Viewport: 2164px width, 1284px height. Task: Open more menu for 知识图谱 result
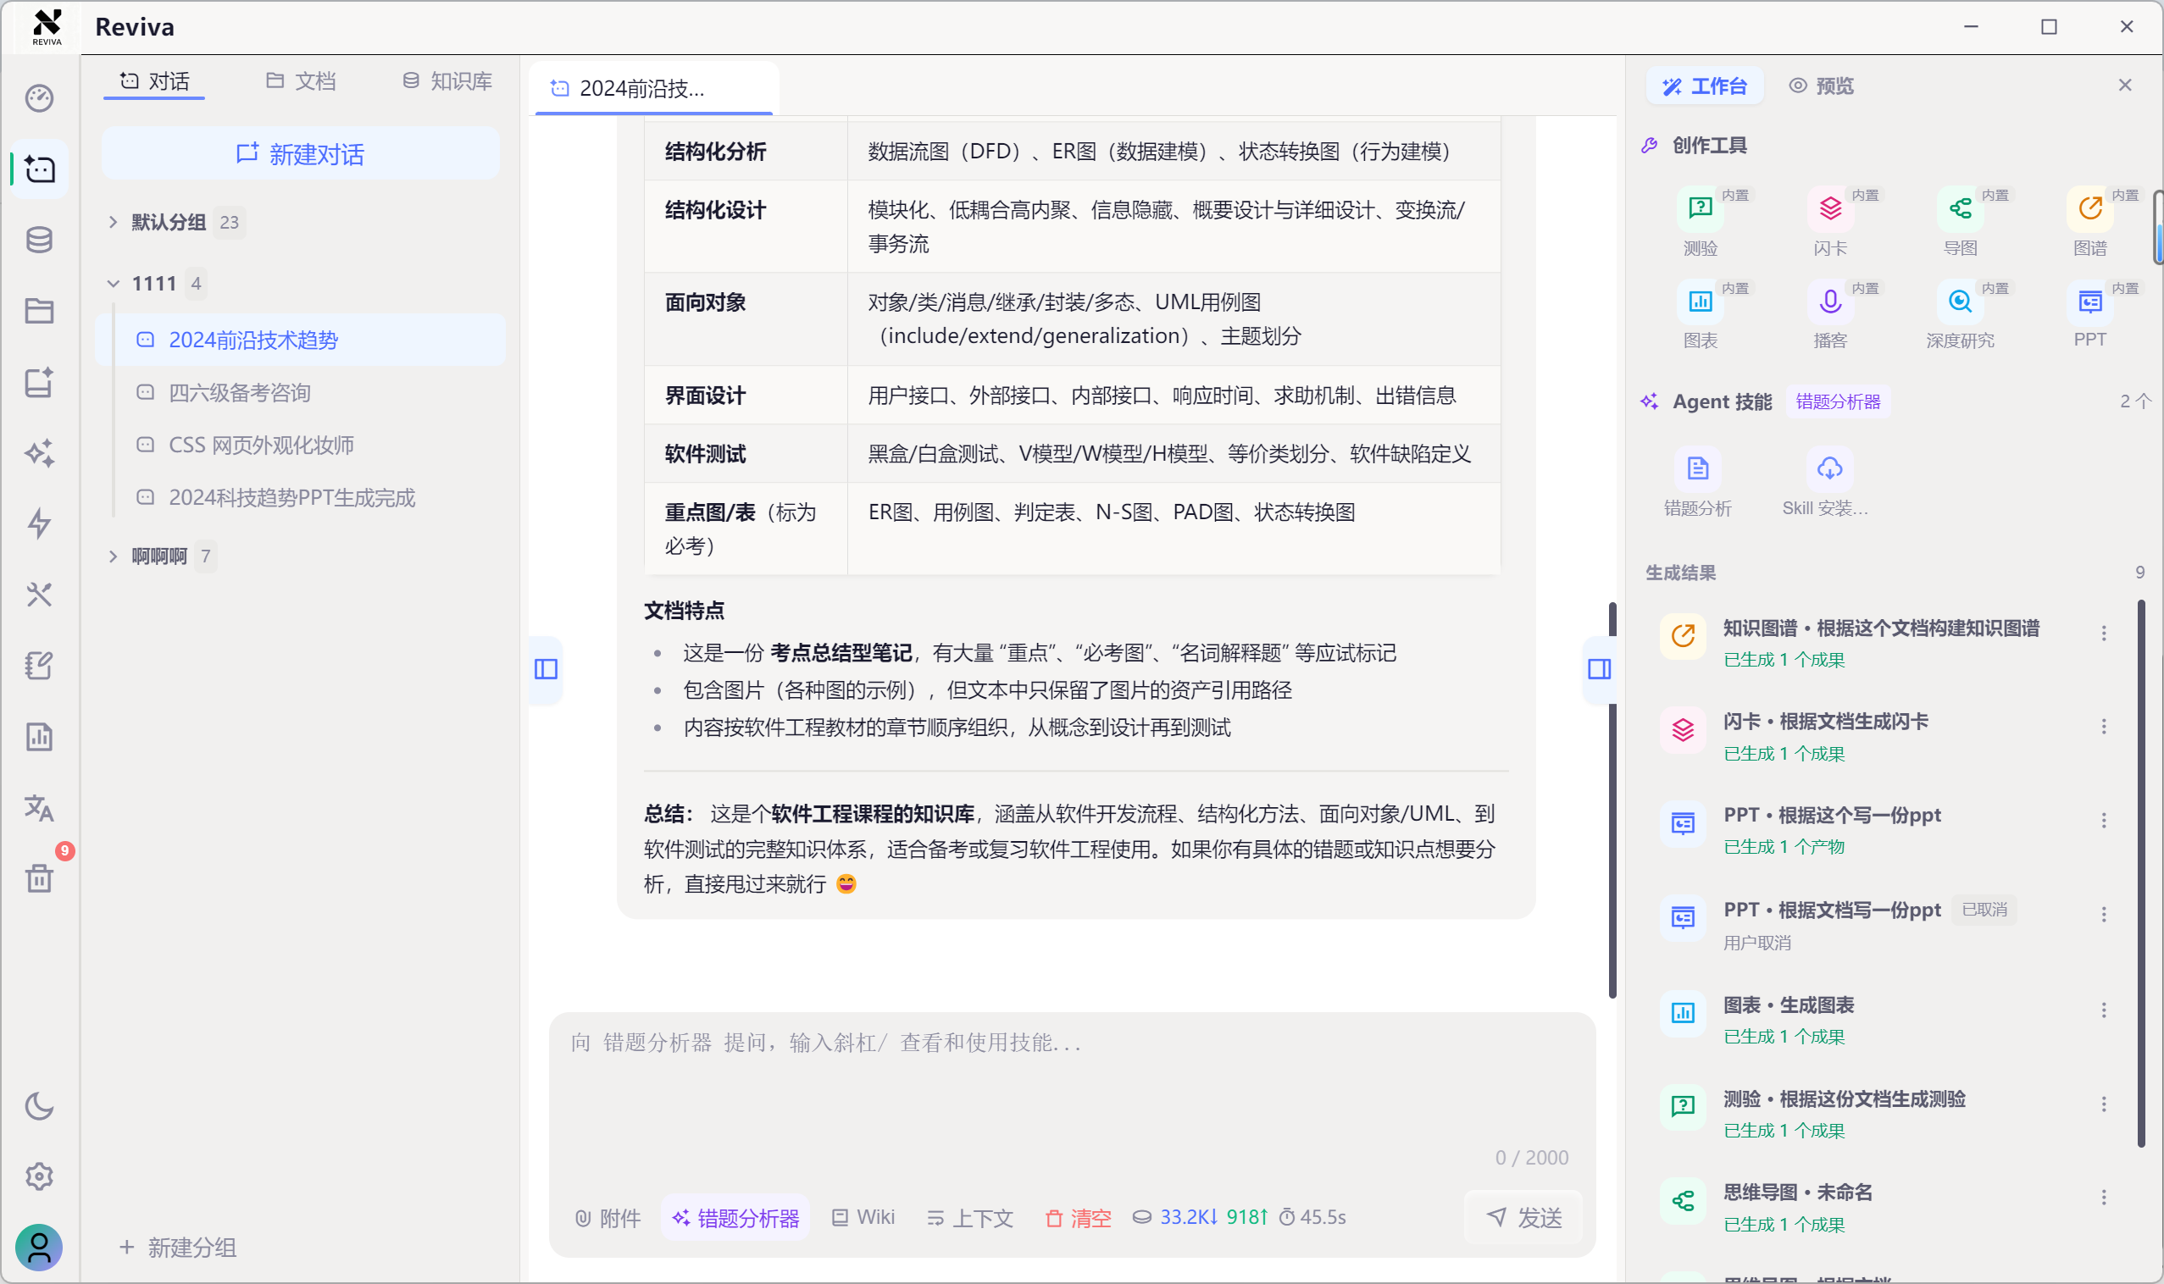click(2103, 634)
